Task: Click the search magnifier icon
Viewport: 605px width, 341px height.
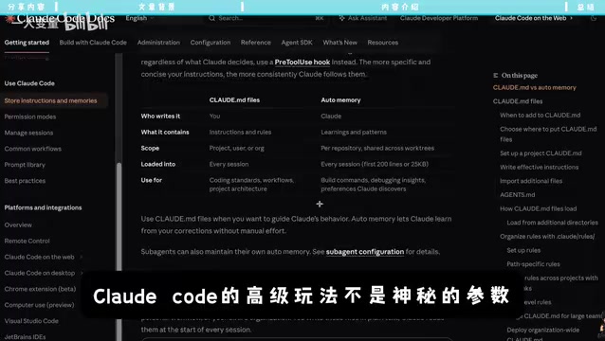Action: [x=211, y=18]
